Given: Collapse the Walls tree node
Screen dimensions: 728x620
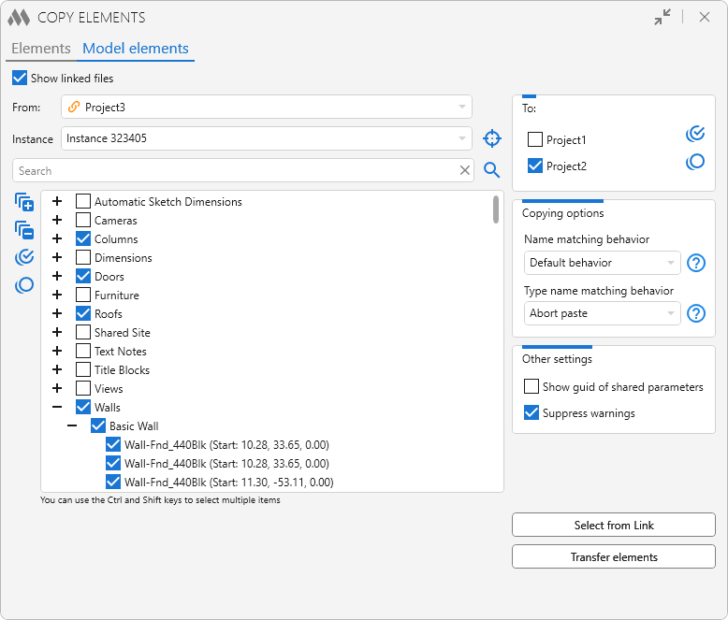Looking at the screenshot, I should tap(57, 408).
